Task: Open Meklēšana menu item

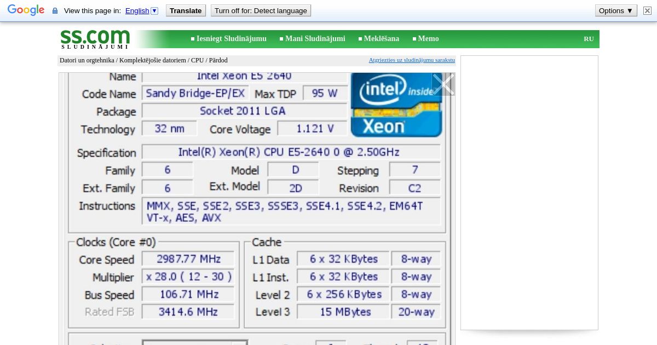Action: point(381,39)
